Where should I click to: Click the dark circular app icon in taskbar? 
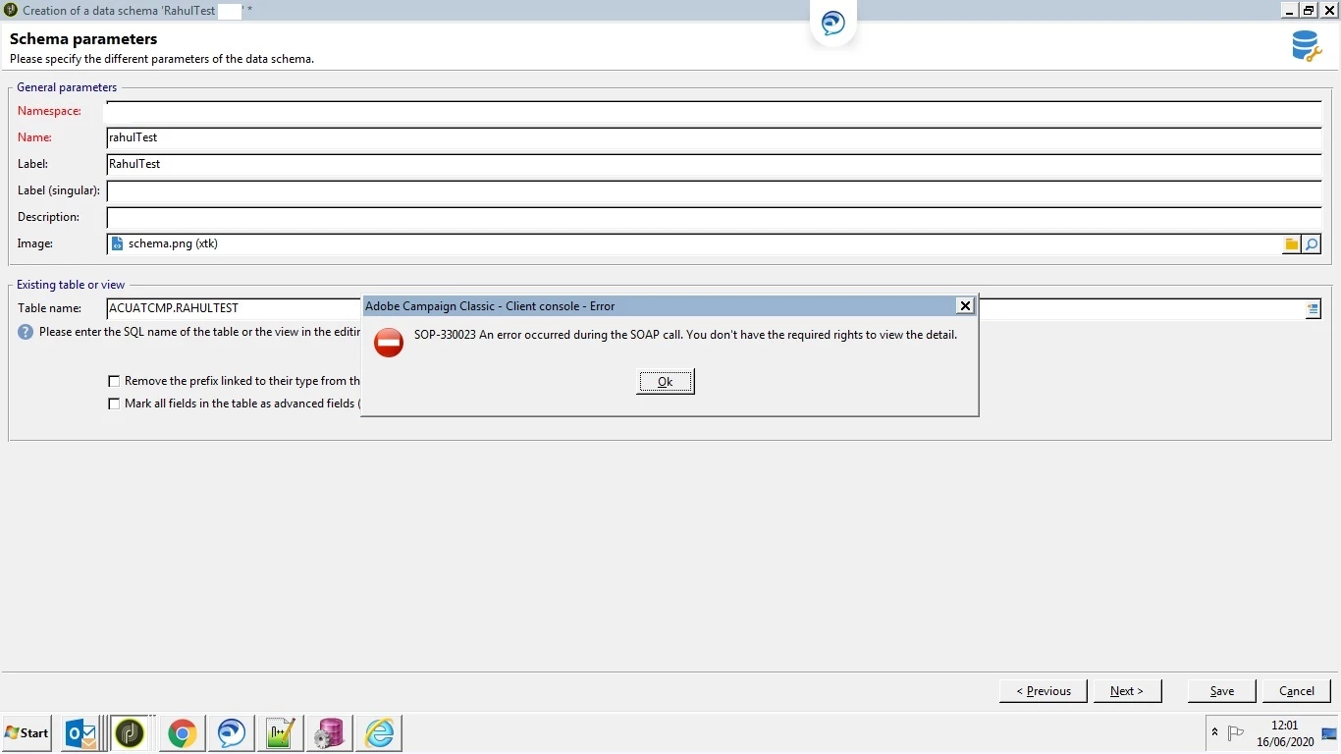pos(130,733)
